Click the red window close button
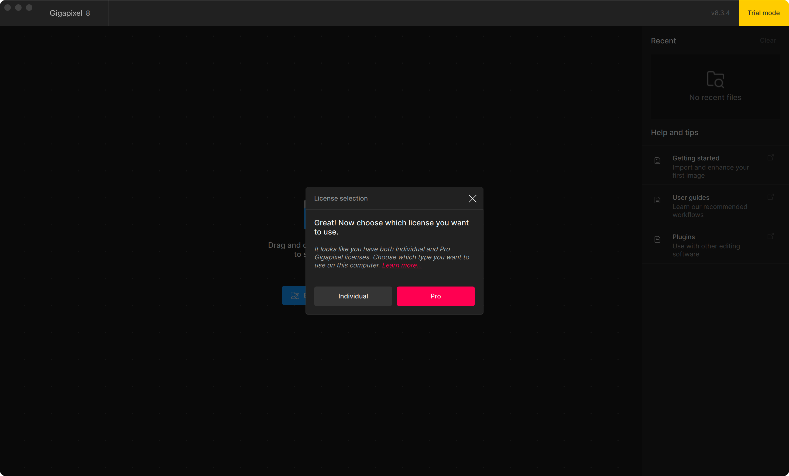 coord(8,7)
